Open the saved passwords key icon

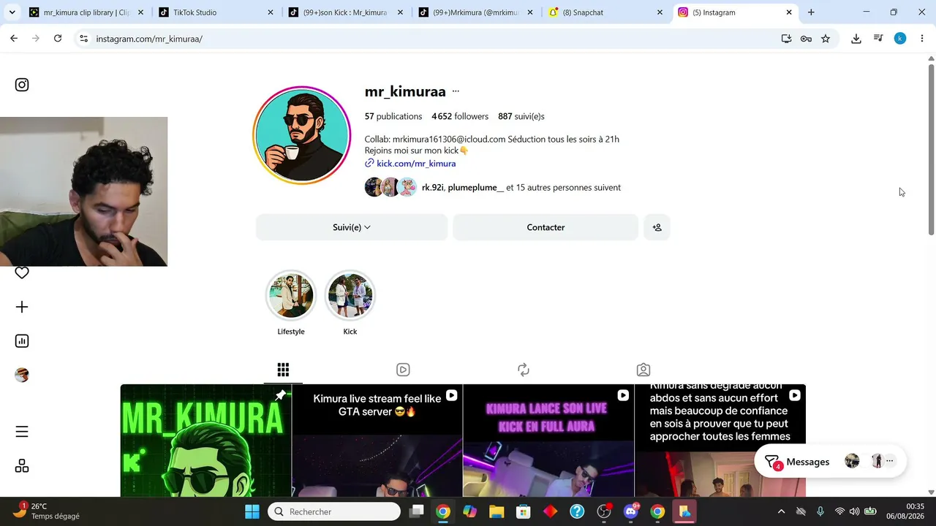pos(806,39)
